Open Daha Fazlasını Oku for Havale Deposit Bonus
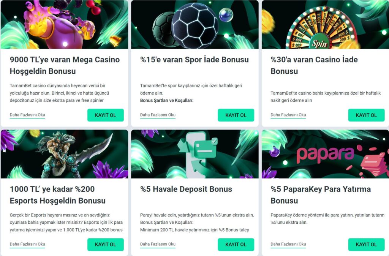This screenshot has width=389, height=256. [x=158, y=244]
